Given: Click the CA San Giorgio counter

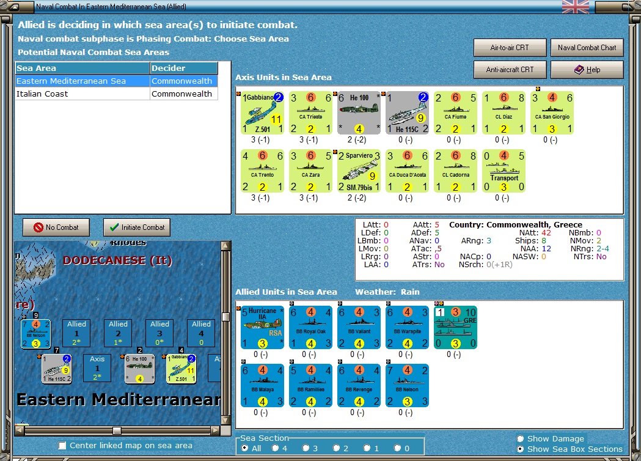Looking at the screenshot, I should pyautogui.click(x=551, y=113).
